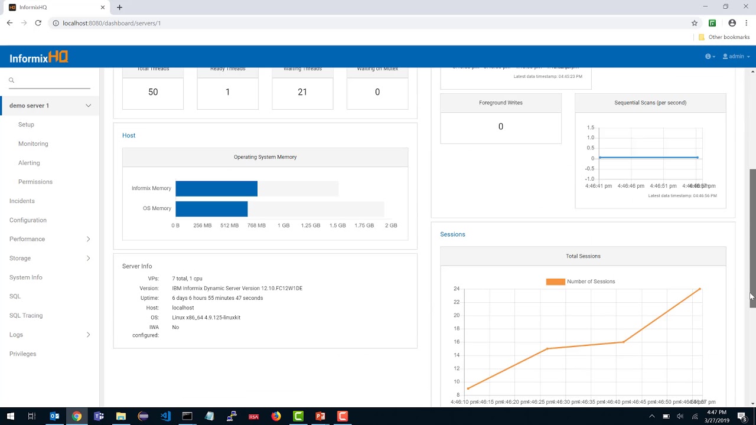Screen dimensions: 756x425
Task: Open Chrome three-dot menu
Action: pos(747,23)
